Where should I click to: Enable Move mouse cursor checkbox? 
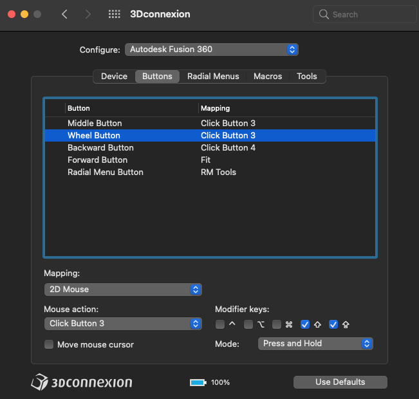click(49, 344)
